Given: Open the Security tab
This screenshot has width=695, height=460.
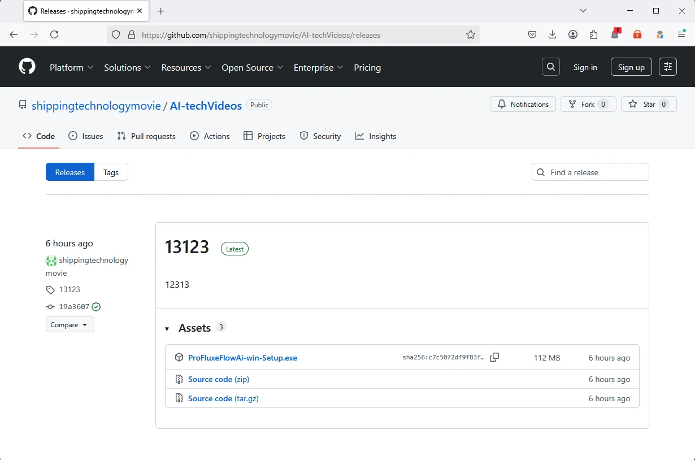Looking at the screenshot, I should point(320,136).
